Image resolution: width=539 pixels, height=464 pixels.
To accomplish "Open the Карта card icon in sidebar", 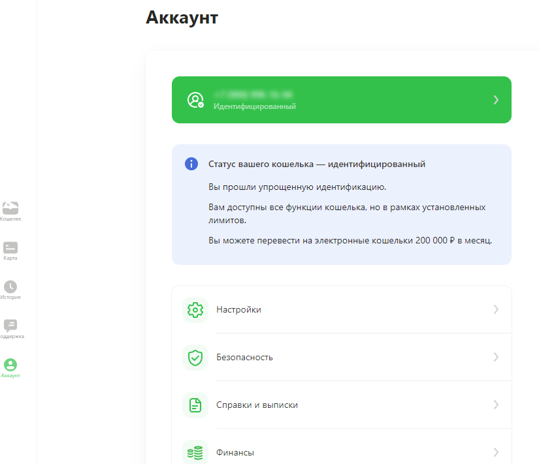I will coord(10,247).
